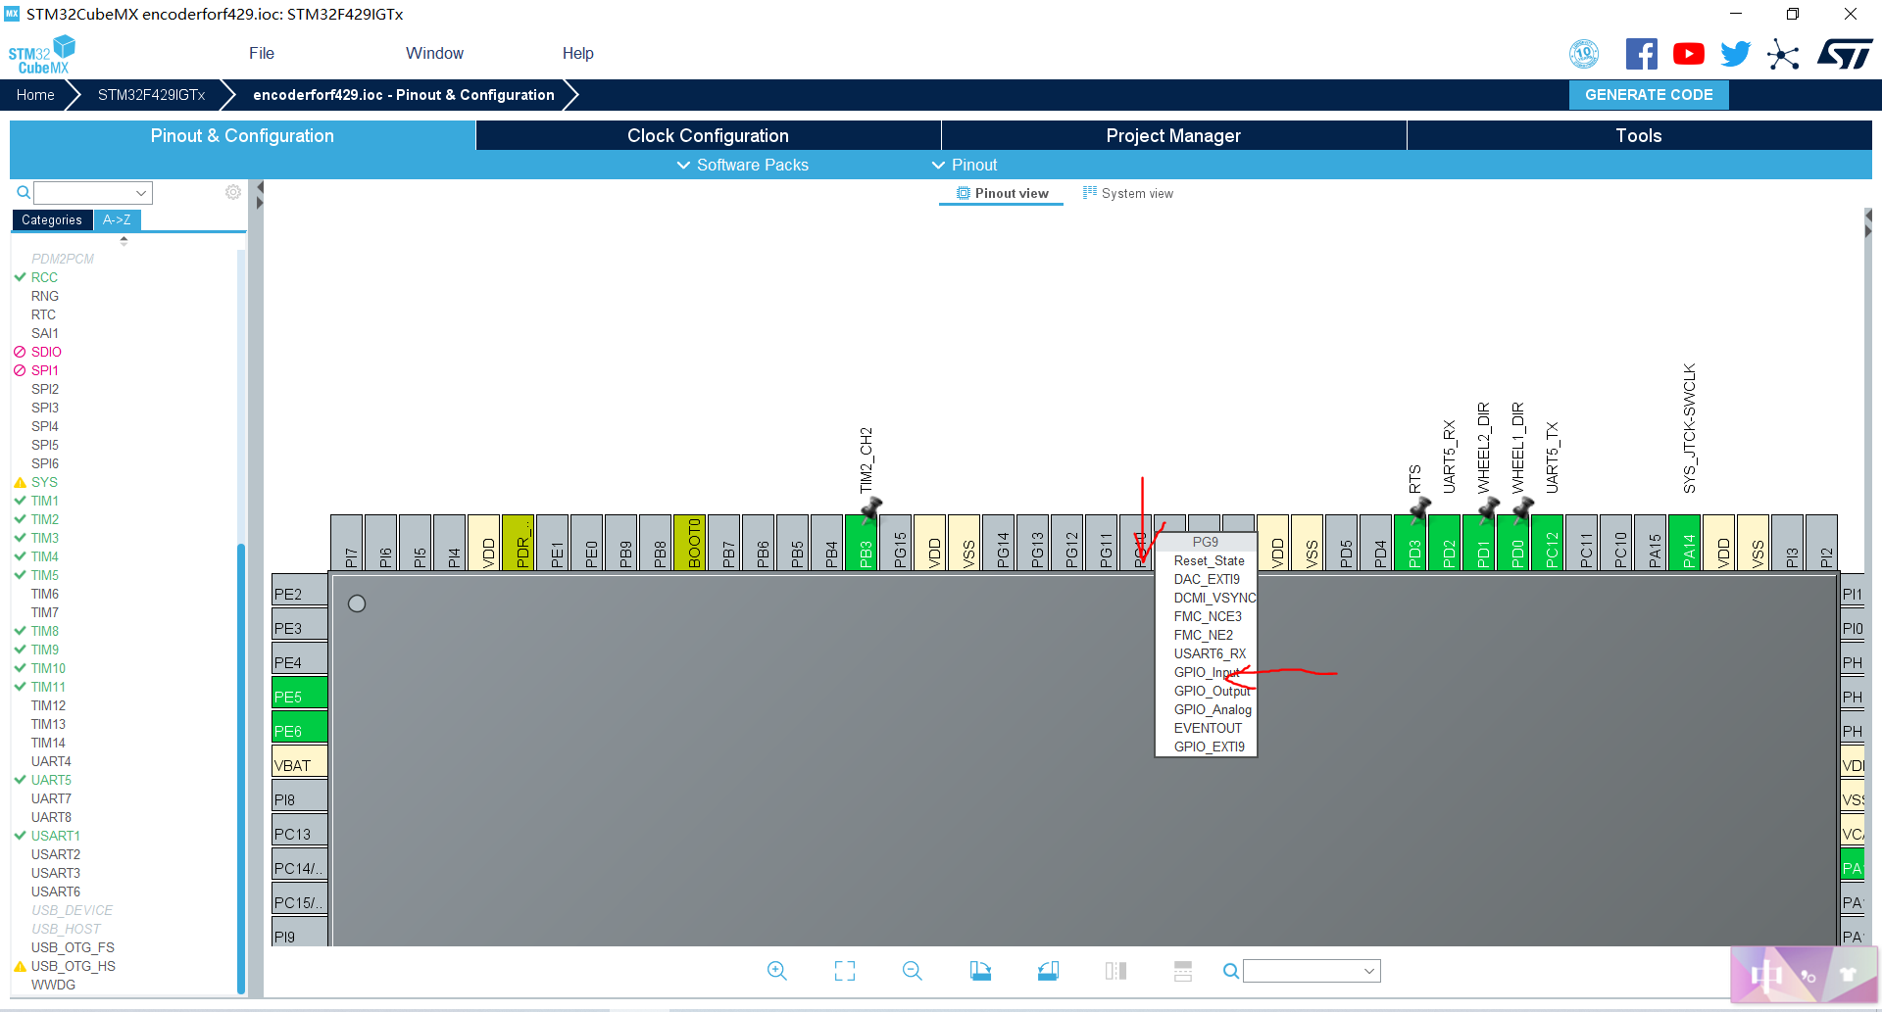Click the peripheral list vertical scrollbar
The height and width of the screenshot is (1012, 1882).
[x=241, y=768]
